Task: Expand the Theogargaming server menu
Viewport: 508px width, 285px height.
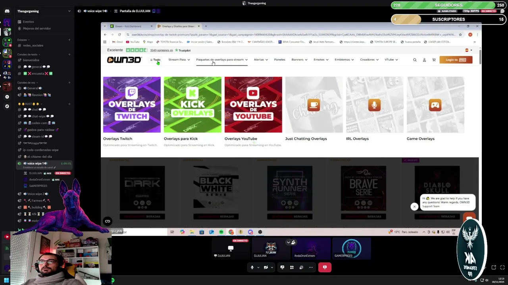Action: [x=69, y=11]
